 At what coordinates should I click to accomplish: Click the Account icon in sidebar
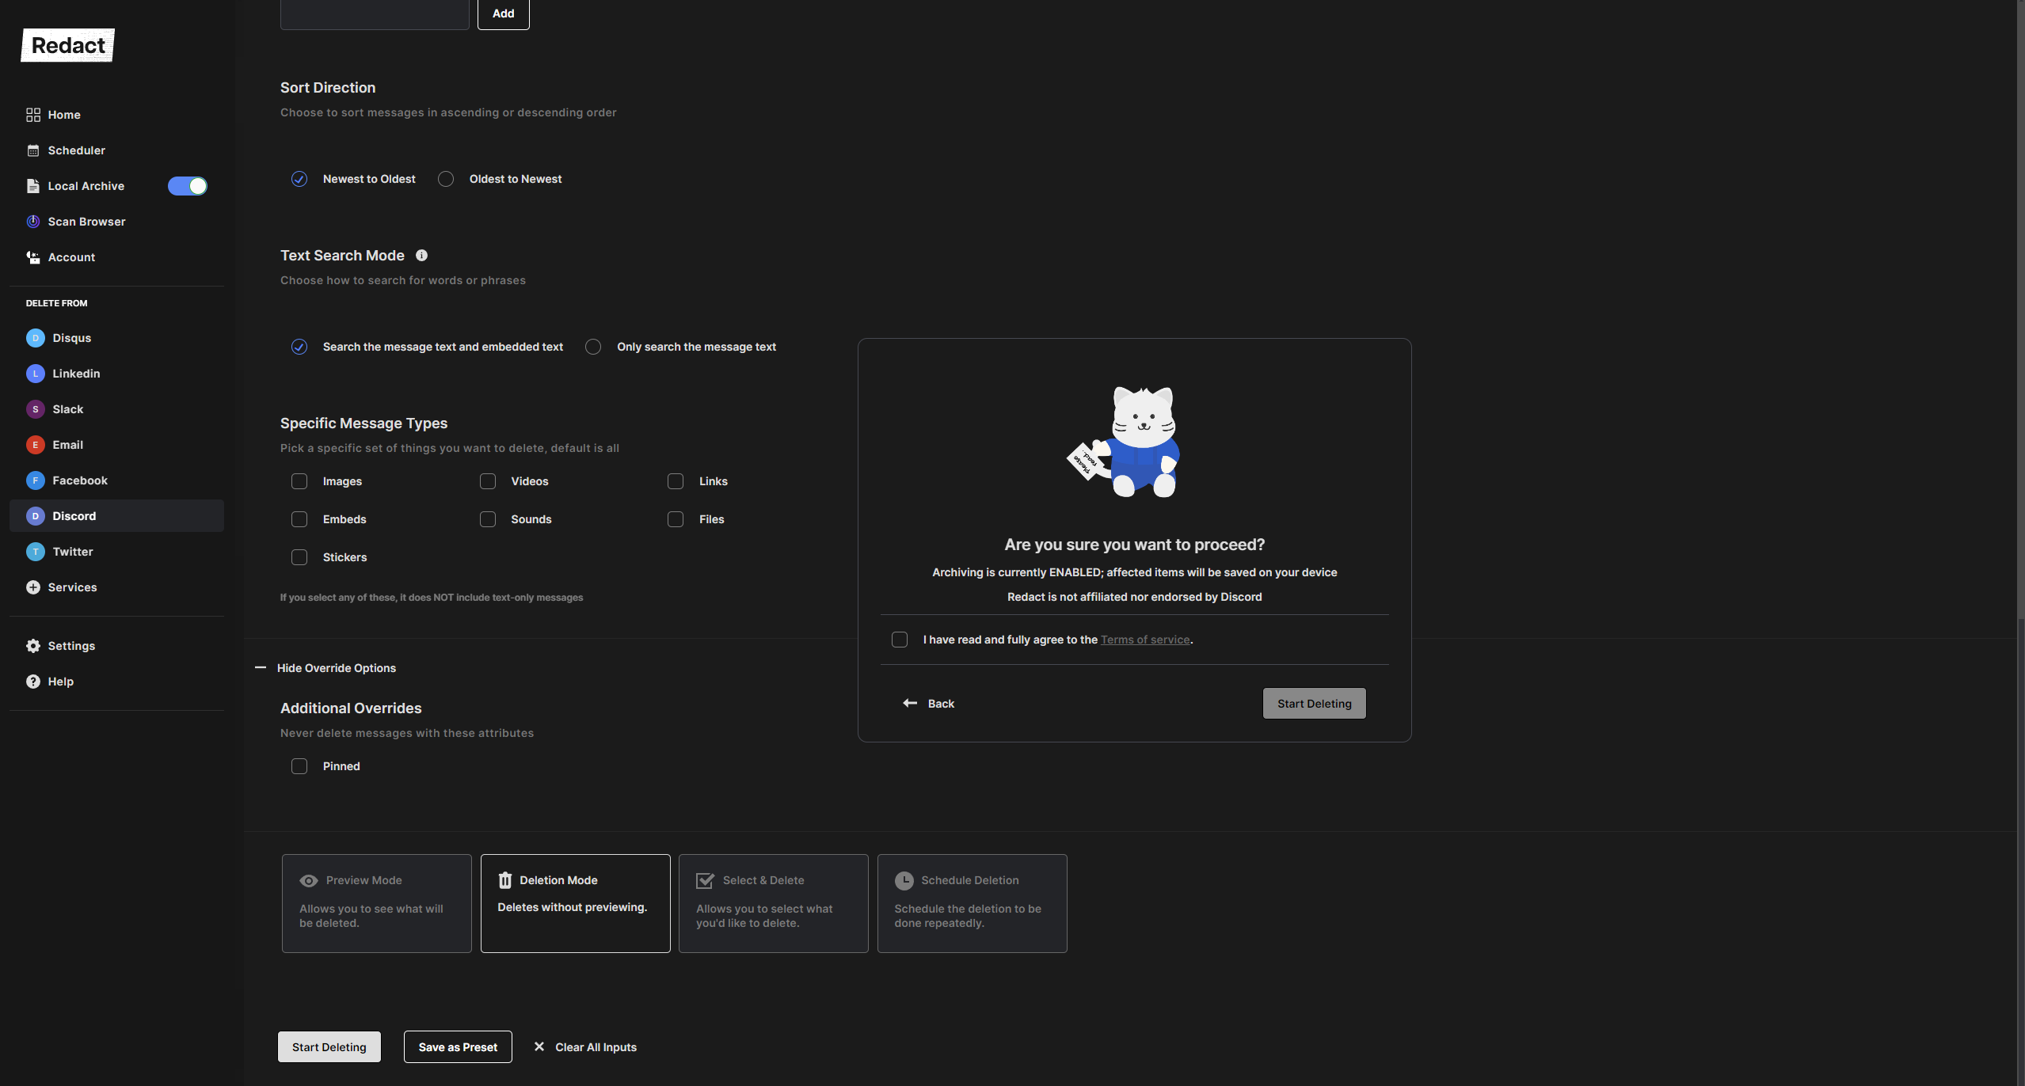point(33,257)
